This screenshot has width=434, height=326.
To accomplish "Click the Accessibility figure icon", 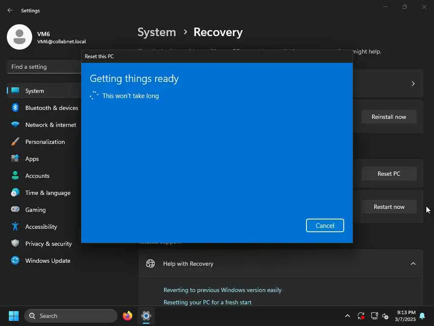I will (x=15, y=227).
